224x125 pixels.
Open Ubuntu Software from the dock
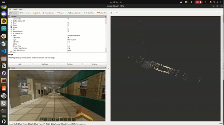tap(4, 88)
